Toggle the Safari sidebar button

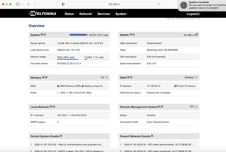click(18, 4)
